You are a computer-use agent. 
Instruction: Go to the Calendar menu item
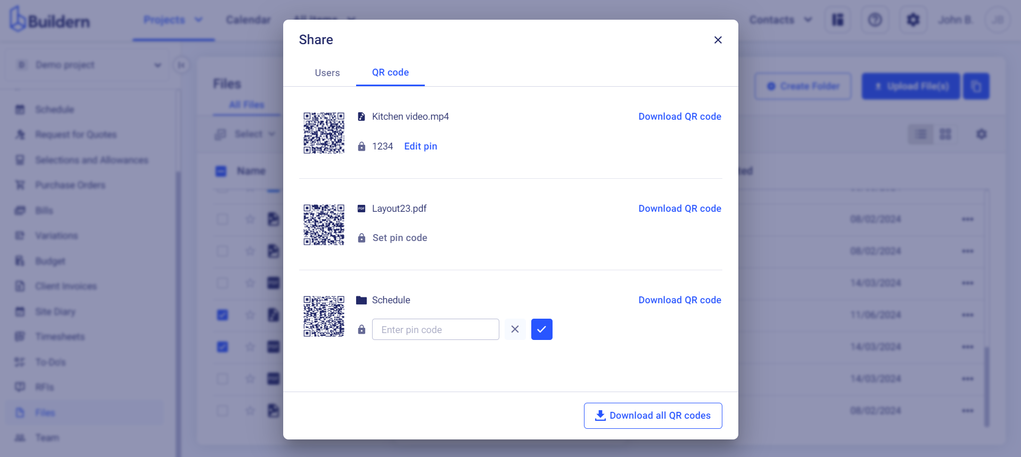click(x=248, y=20)
